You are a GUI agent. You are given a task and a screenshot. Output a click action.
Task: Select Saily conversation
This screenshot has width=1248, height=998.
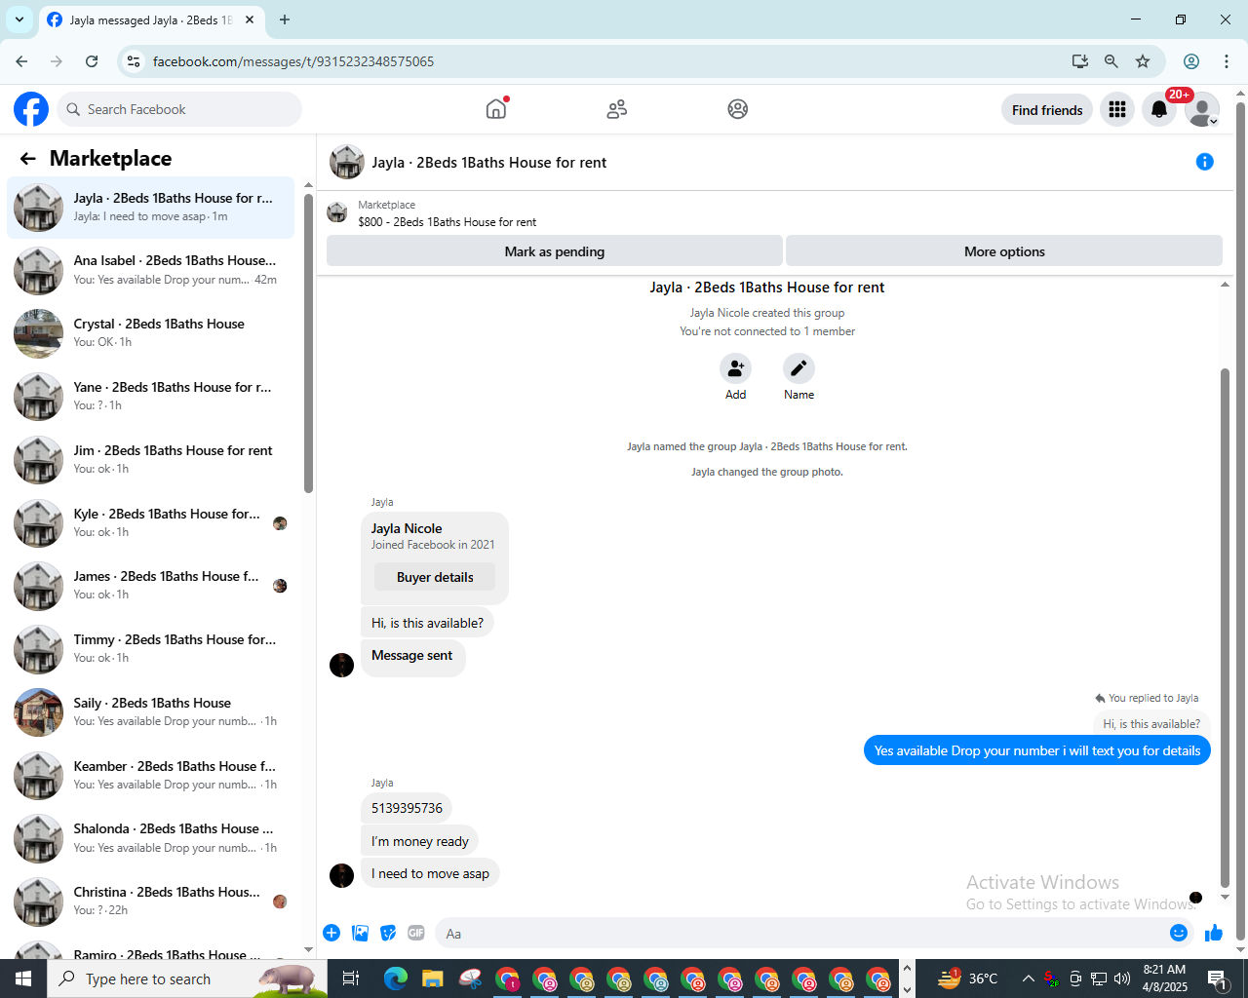[150, 712]
